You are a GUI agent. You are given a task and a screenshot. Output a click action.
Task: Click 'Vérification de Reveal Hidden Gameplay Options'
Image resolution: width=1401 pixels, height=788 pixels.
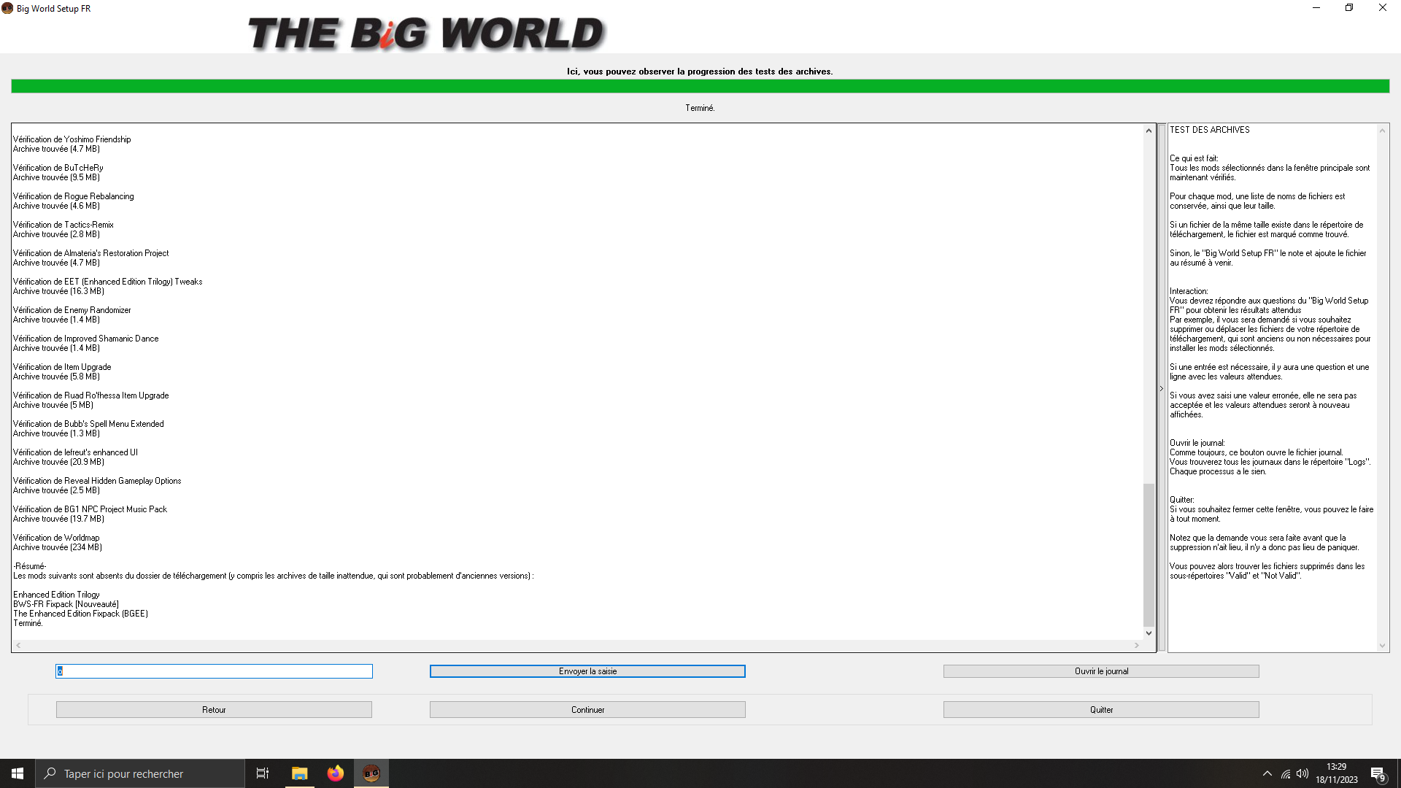click(x=97, y=481)
